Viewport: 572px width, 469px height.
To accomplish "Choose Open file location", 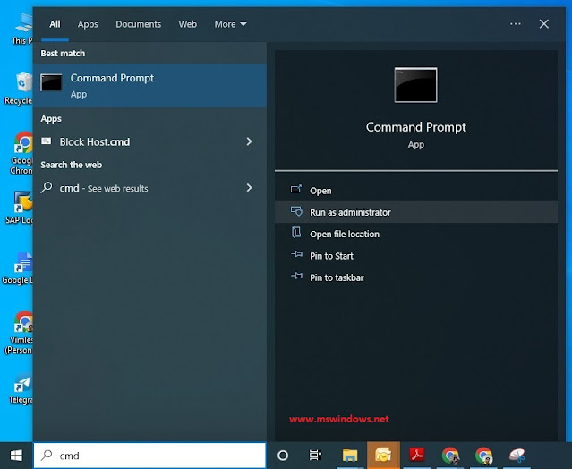I will point(416,234).
